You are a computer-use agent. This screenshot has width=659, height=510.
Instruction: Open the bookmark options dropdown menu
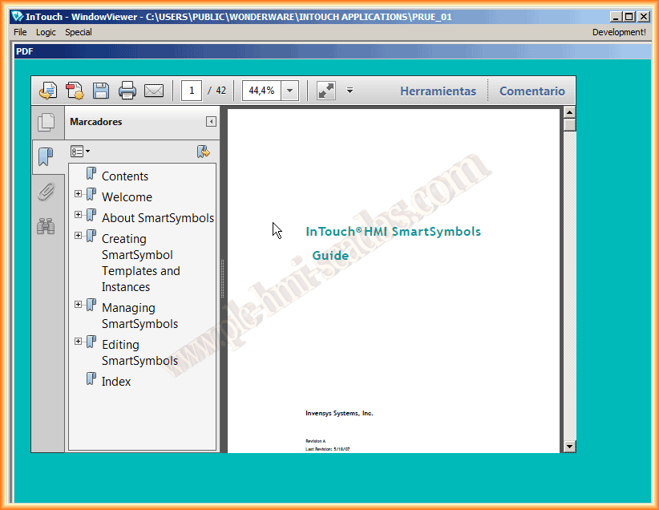80,152
